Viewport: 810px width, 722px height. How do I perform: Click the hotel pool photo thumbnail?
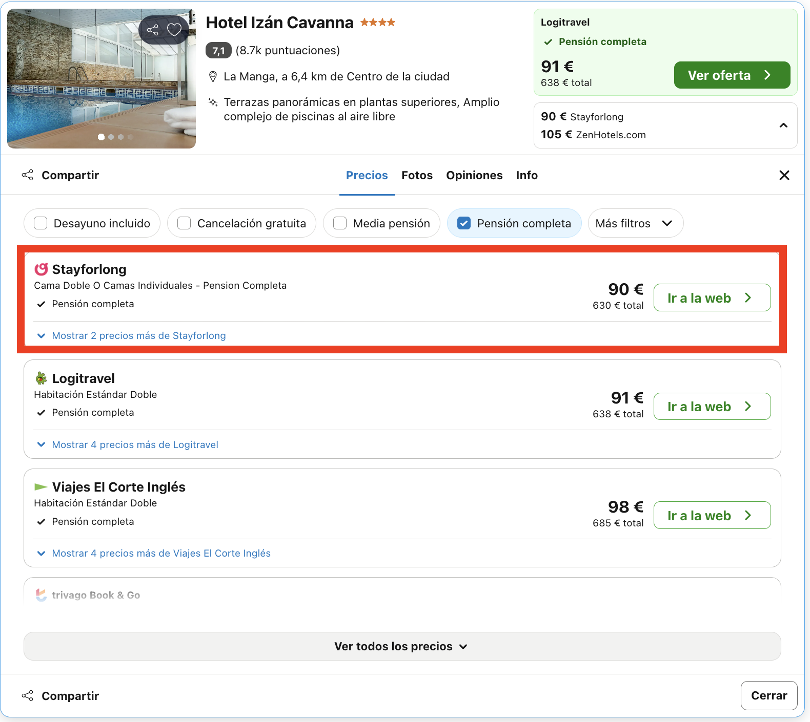click(x=102, y=78)
